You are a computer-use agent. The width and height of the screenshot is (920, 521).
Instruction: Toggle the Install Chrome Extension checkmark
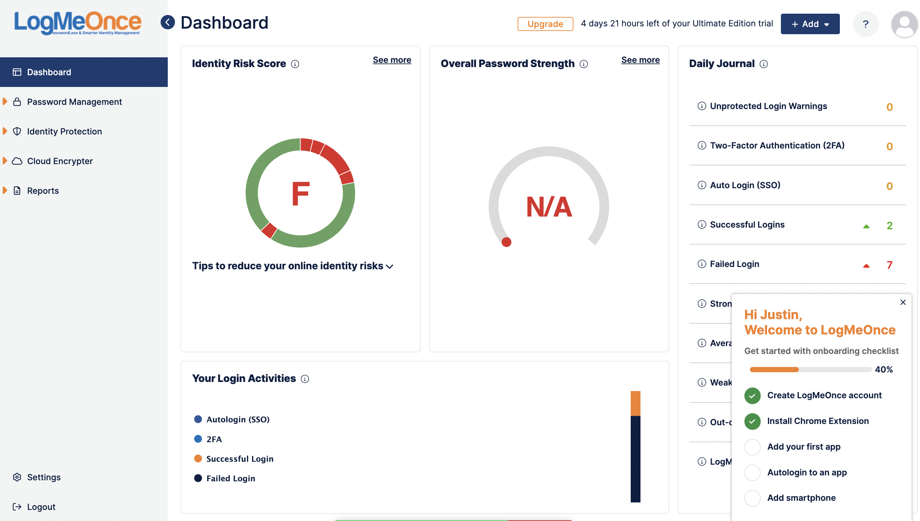pos(752,421)
